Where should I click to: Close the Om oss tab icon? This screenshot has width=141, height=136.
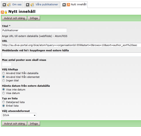click(4, 4)
